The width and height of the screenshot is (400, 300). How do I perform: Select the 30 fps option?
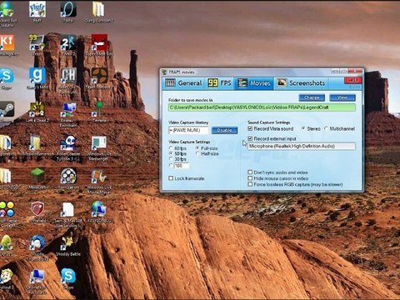[x=171, y=159]
